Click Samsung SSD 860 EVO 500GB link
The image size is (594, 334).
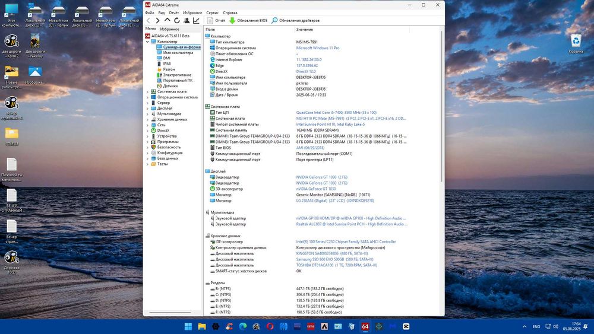click(x=334, y=259)
